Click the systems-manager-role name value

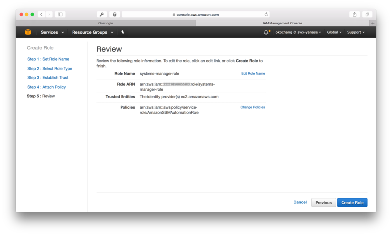pos(159,74)
